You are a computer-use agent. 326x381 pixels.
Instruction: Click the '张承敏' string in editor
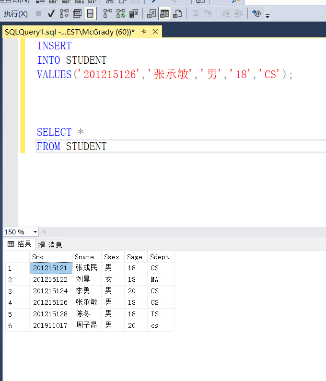pos(170,74)
